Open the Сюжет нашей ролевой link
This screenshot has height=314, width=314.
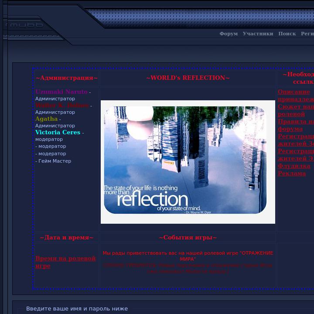coord(296,110)
